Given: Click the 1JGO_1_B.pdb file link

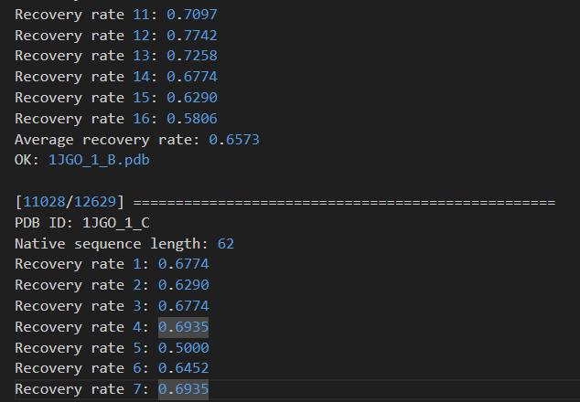Looking at the screenshot, I should coord(99,160).
